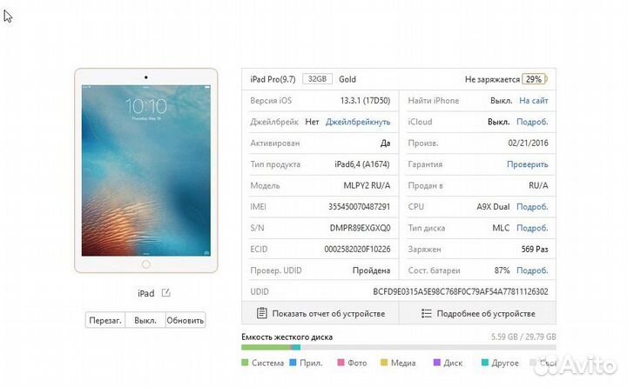627x387 pixels.
Task: Click the Обновить refresh button
Action: 185,320
